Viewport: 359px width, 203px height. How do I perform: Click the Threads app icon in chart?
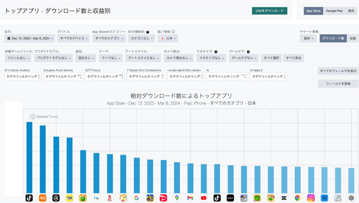click(56, 198)
